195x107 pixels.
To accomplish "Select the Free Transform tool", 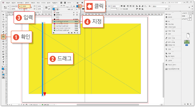I will click(3, 49).
